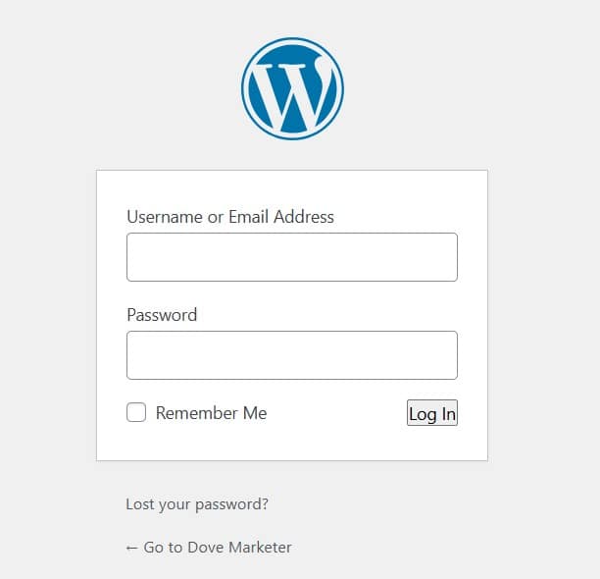Click the Password field label

[162, 315]
